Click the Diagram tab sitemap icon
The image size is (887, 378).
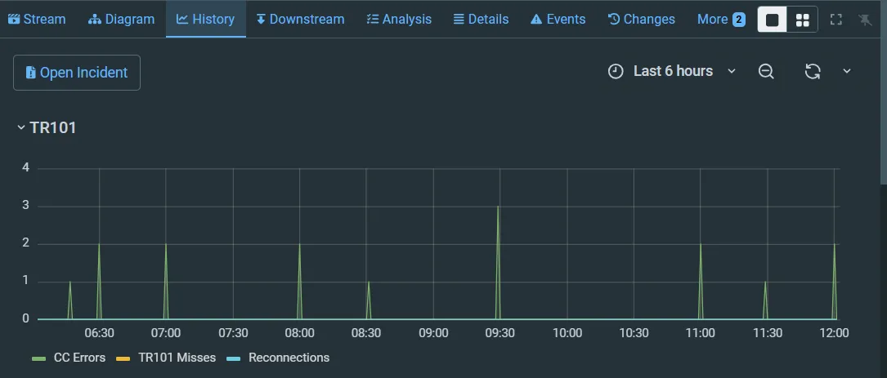95,20
